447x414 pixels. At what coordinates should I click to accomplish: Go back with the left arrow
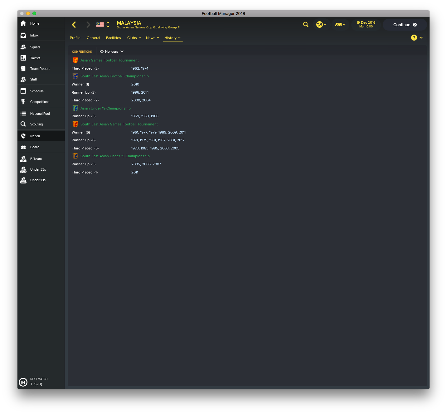click(x=74, y=25)
